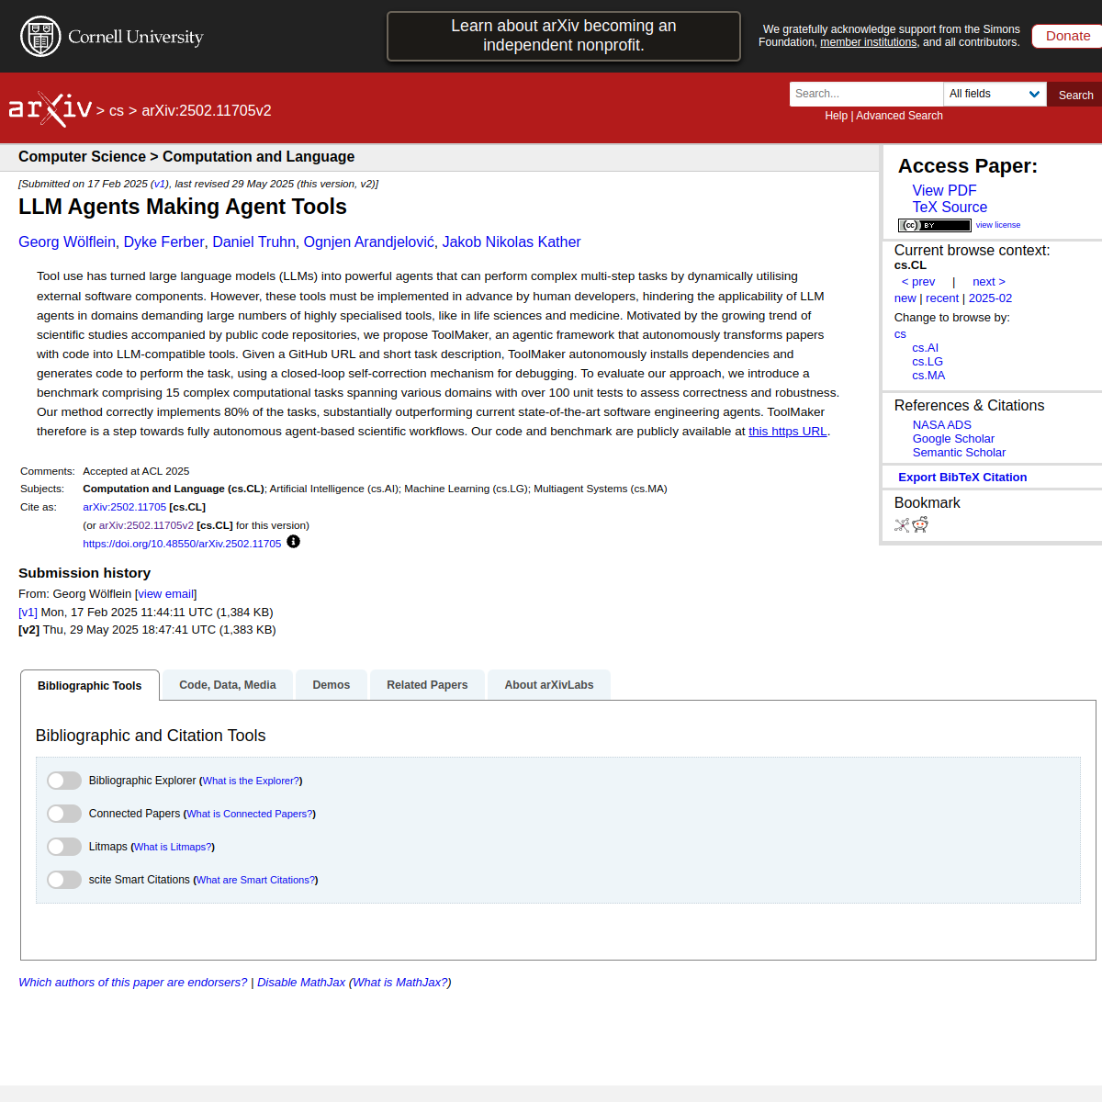
Task: Turn on the Litmaps toggle
Action: click(64, 847)
